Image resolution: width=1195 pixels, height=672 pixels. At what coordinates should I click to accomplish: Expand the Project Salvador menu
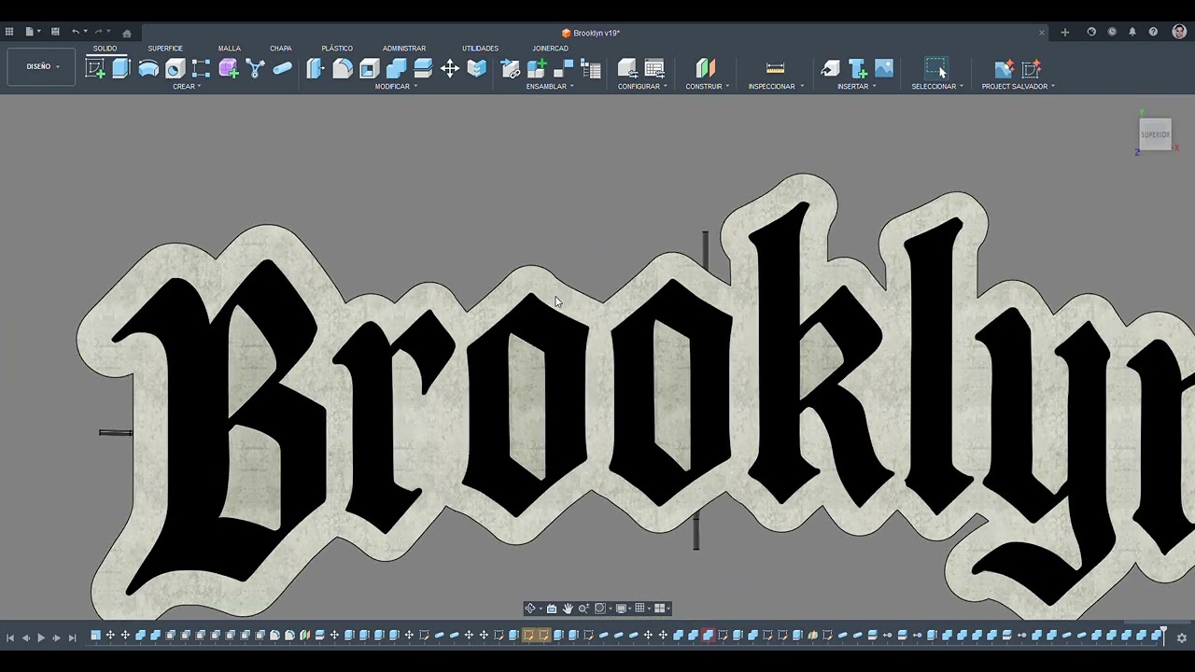pyautogui.click(x=1018, y=87)
